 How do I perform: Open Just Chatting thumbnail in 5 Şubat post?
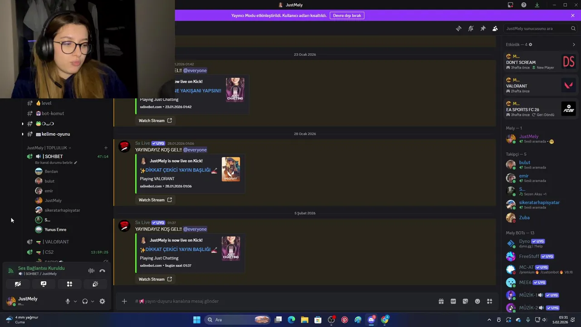pyautogui.click(x=231, y=248)
